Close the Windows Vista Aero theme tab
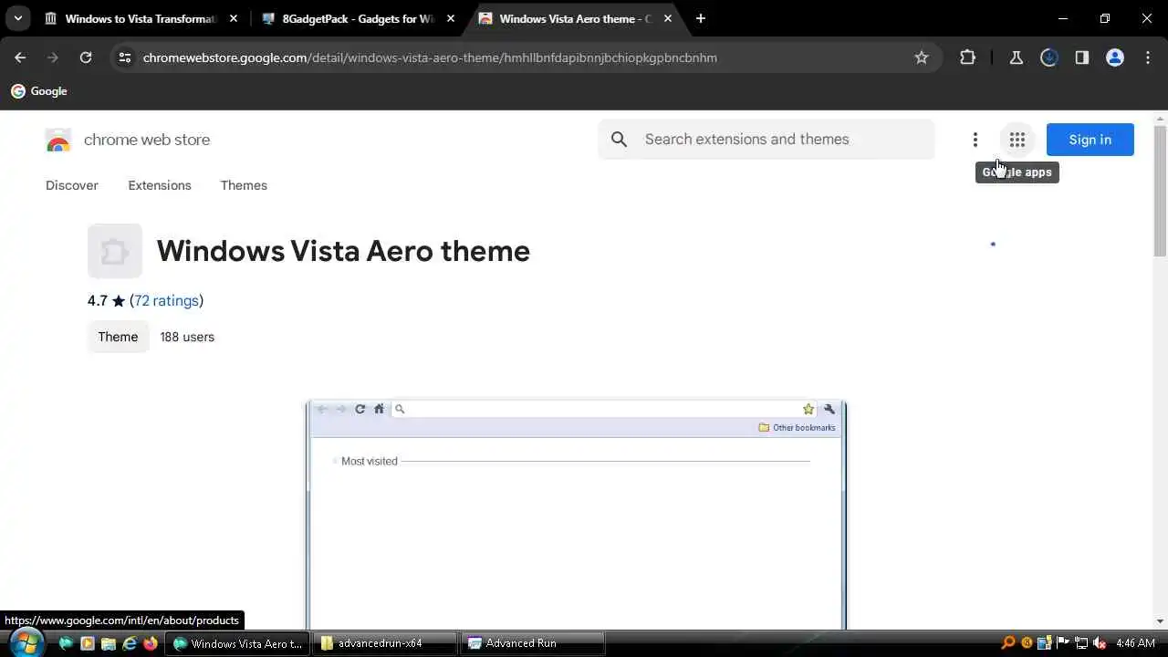 click(668, 18)
